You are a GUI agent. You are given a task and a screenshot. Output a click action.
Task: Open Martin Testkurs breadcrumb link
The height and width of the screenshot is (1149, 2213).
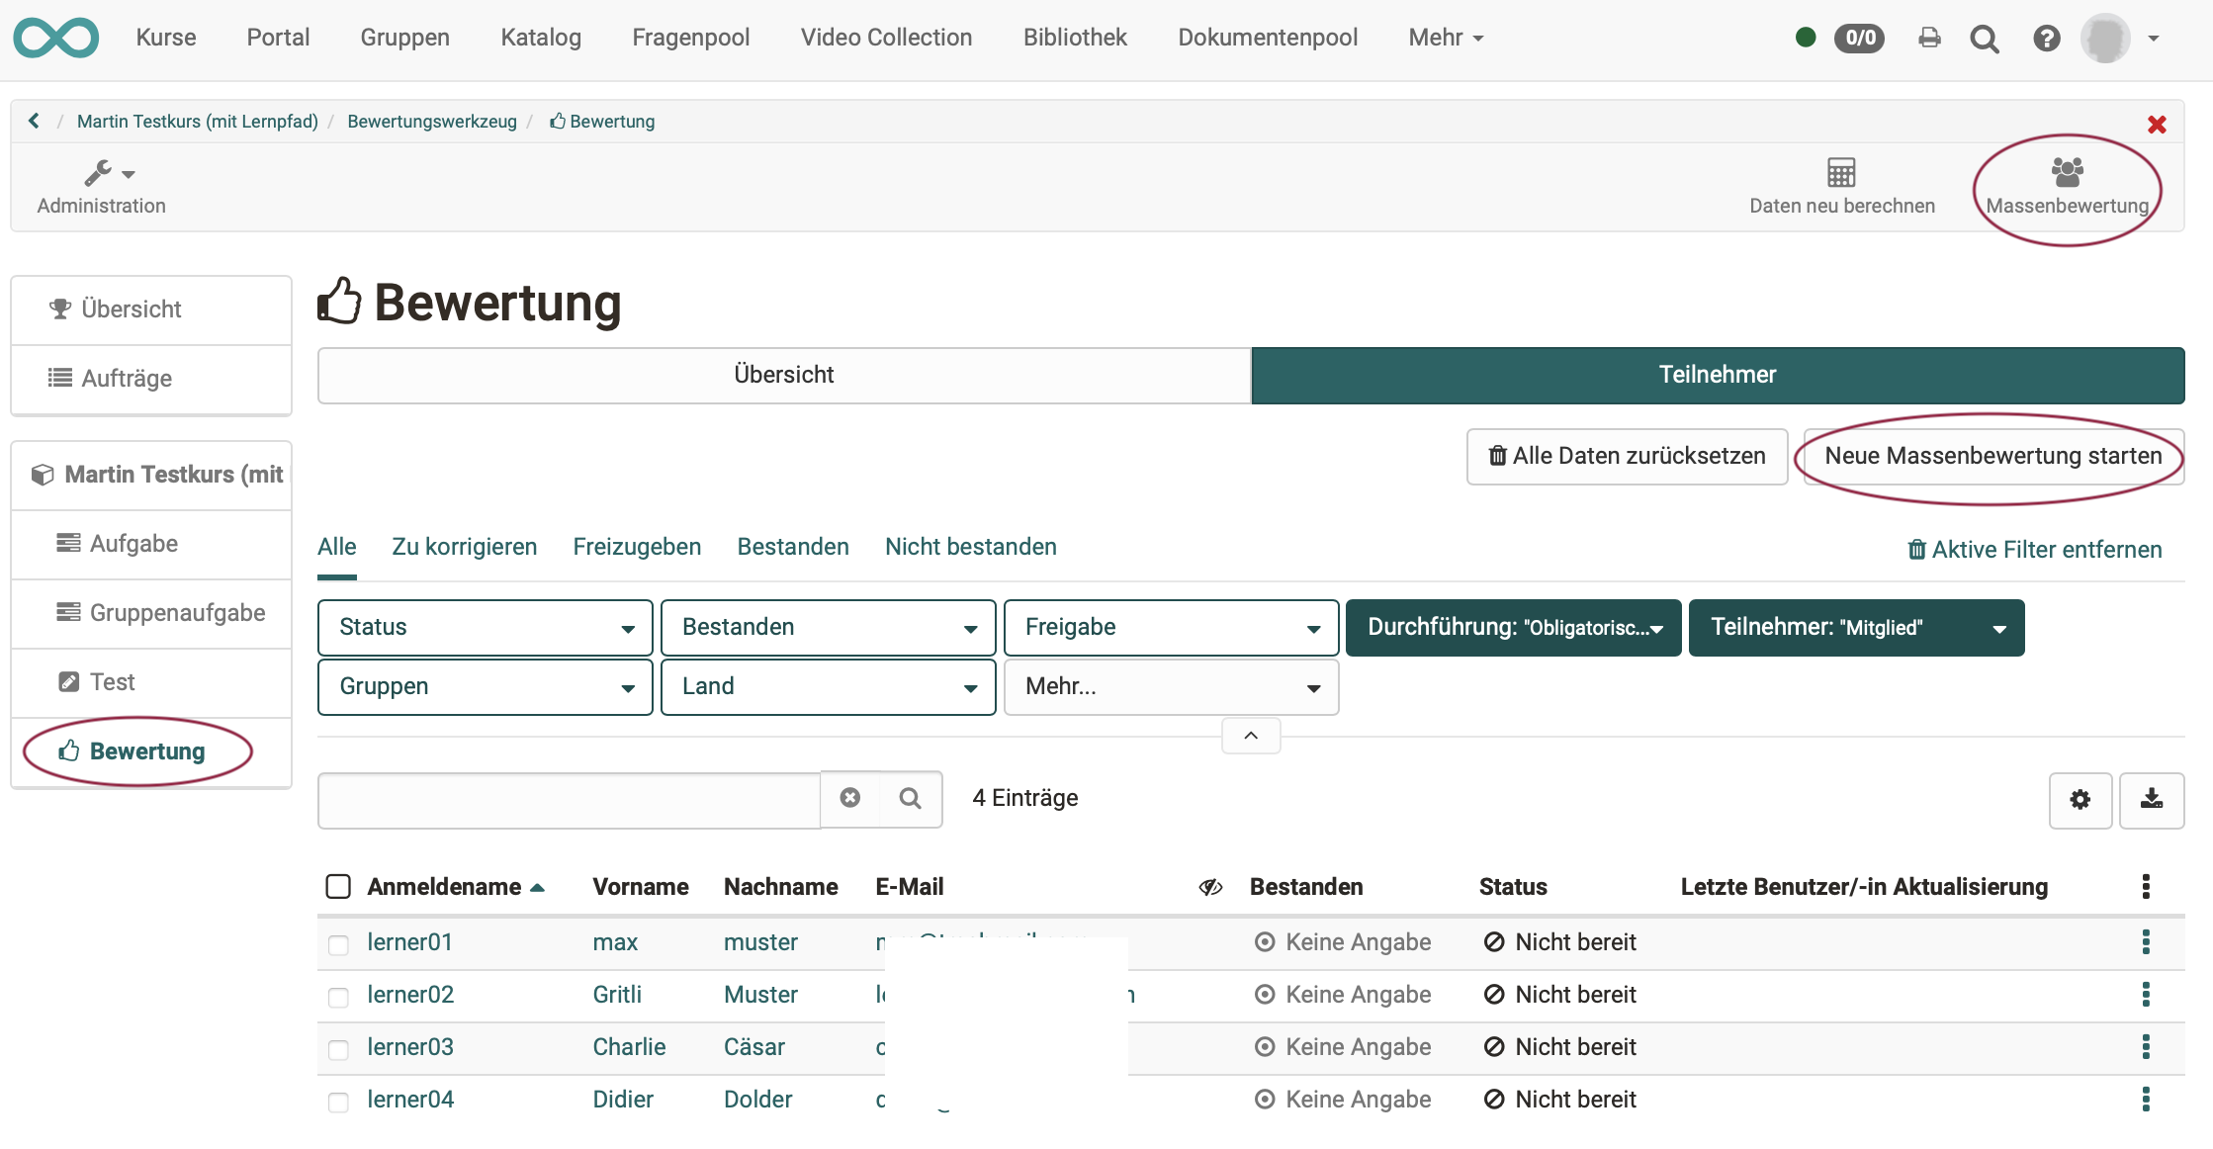coord(198,121)
